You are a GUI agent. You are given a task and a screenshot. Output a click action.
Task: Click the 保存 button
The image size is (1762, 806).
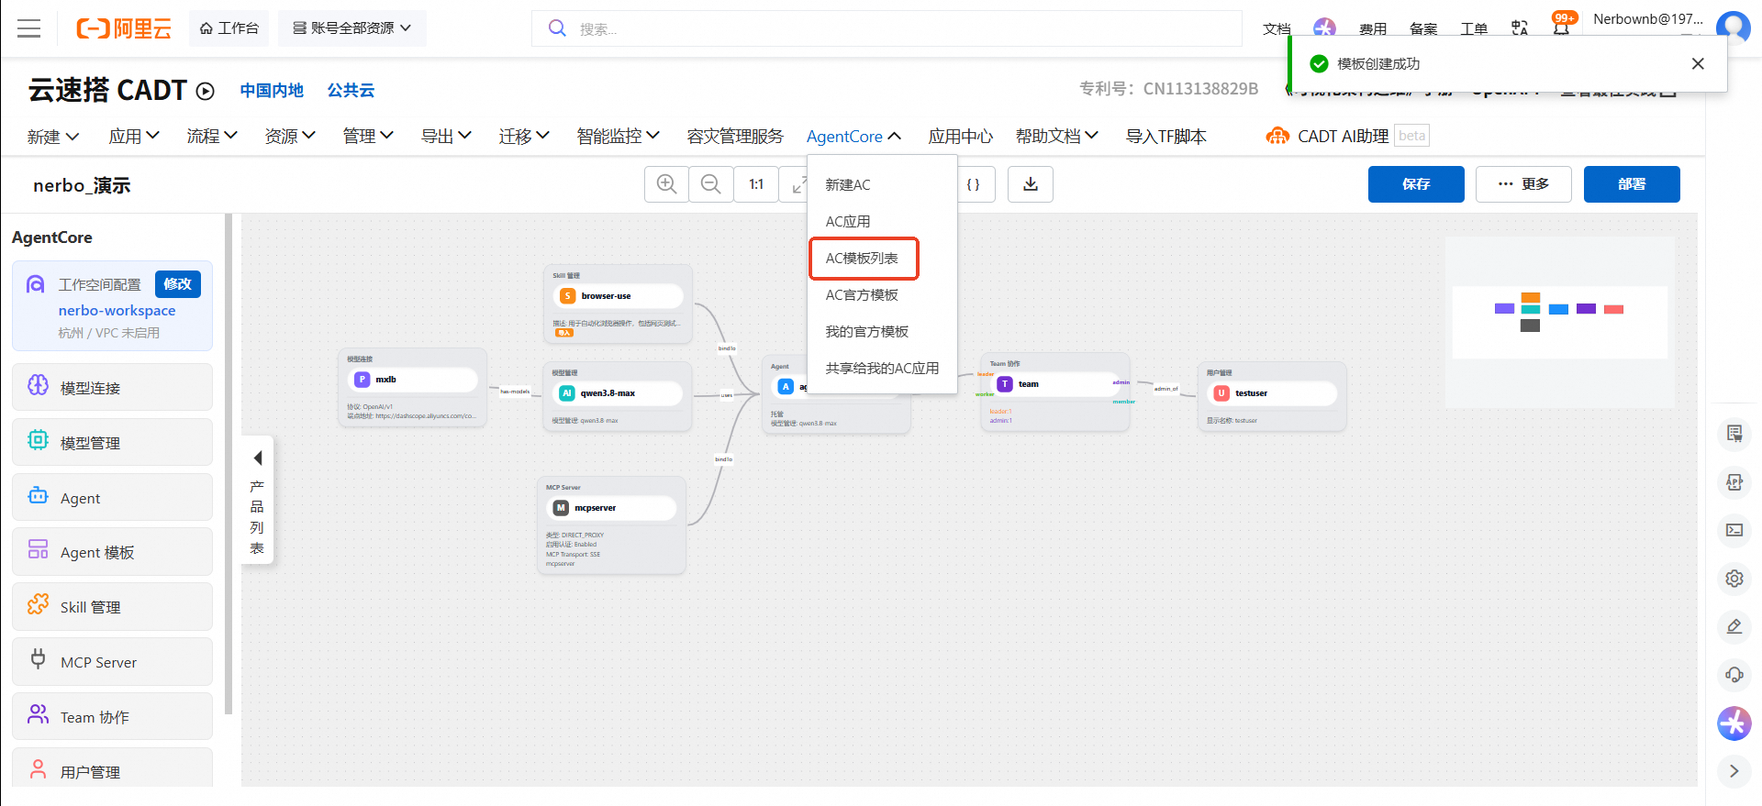point(1416,184)
